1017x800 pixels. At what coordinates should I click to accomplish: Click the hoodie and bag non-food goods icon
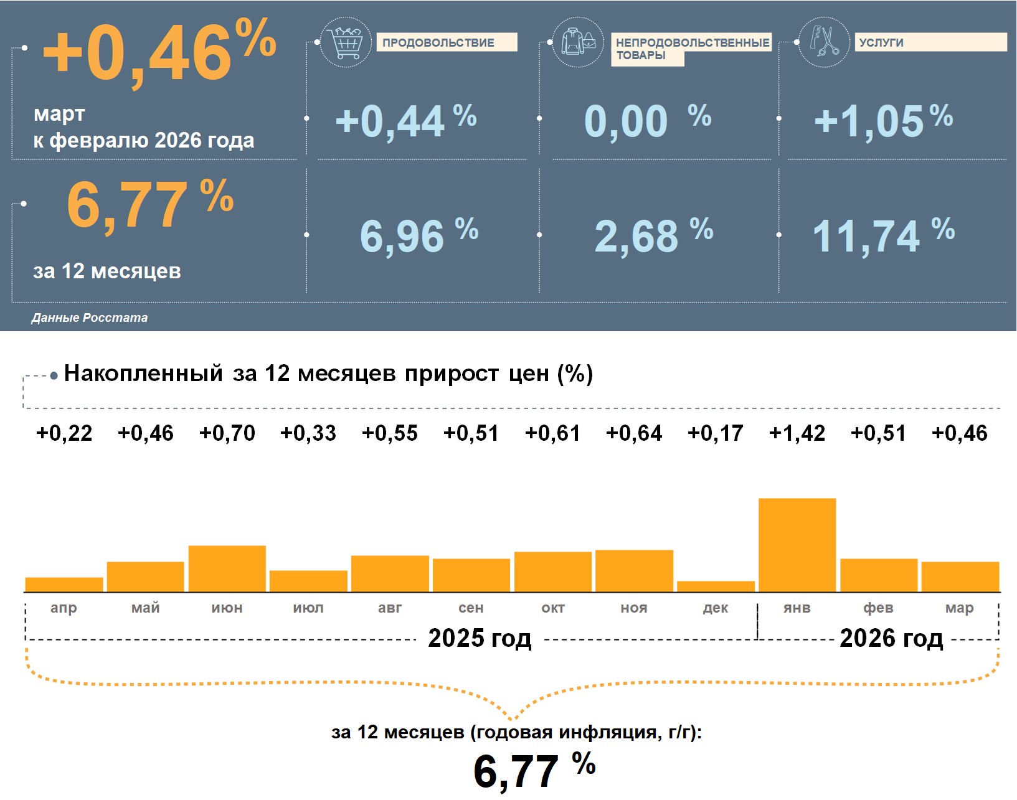click(x=578, y=43)
